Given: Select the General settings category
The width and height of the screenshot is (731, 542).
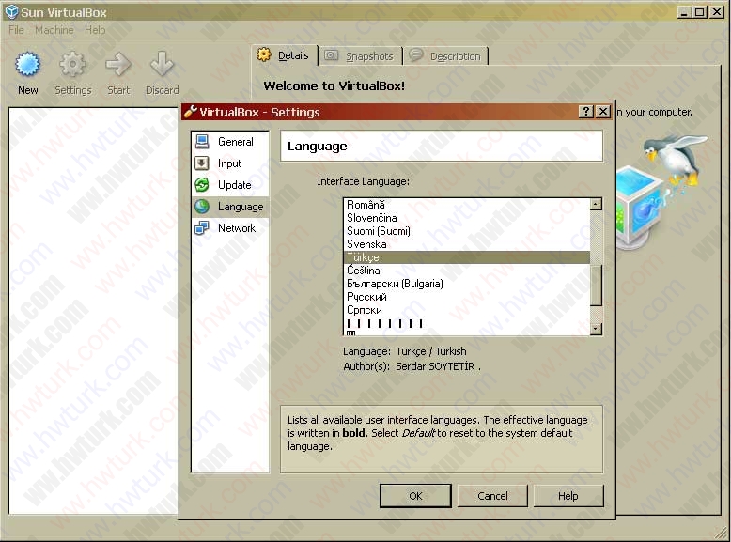Looking at the screenshot, I should pos(230,142).
